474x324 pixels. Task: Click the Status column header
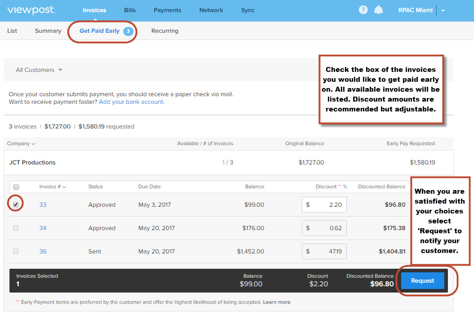tap(95, 186)
